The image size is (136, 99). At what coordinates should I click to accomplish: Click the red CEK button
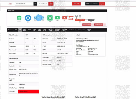tap(51, 4)
